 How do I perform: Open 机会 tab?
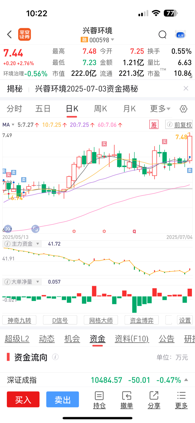tap(72, 339)
